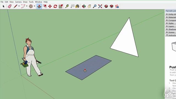Screen dimensions: 176x99
Task: Select the Polygon shape tool
Action: (x=31, y=6)
